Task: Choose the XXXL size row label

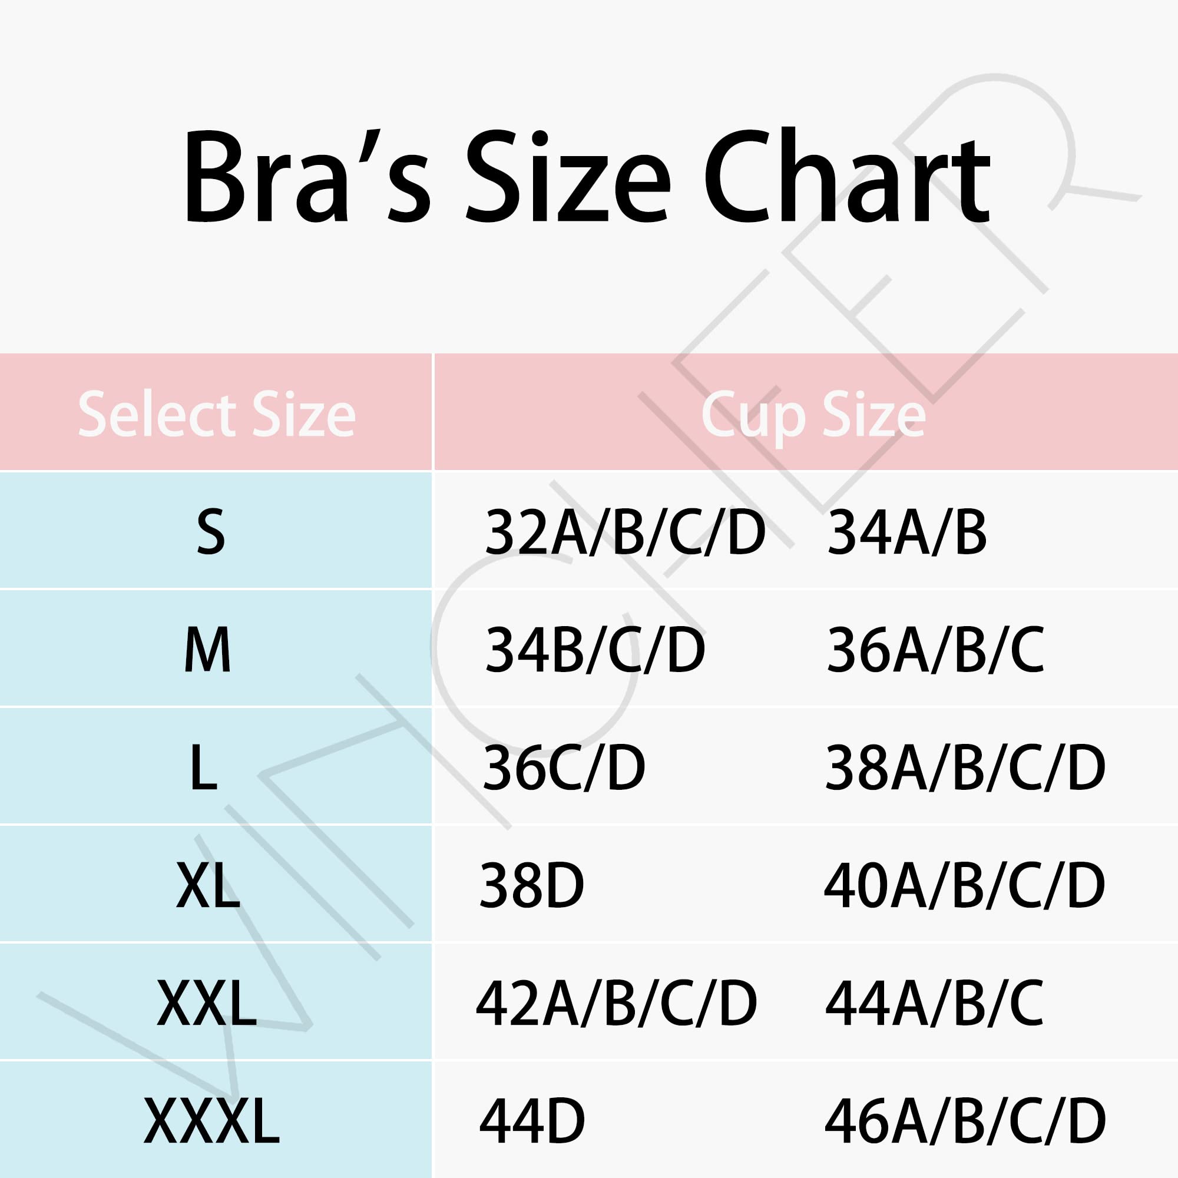Action: 211,1121
